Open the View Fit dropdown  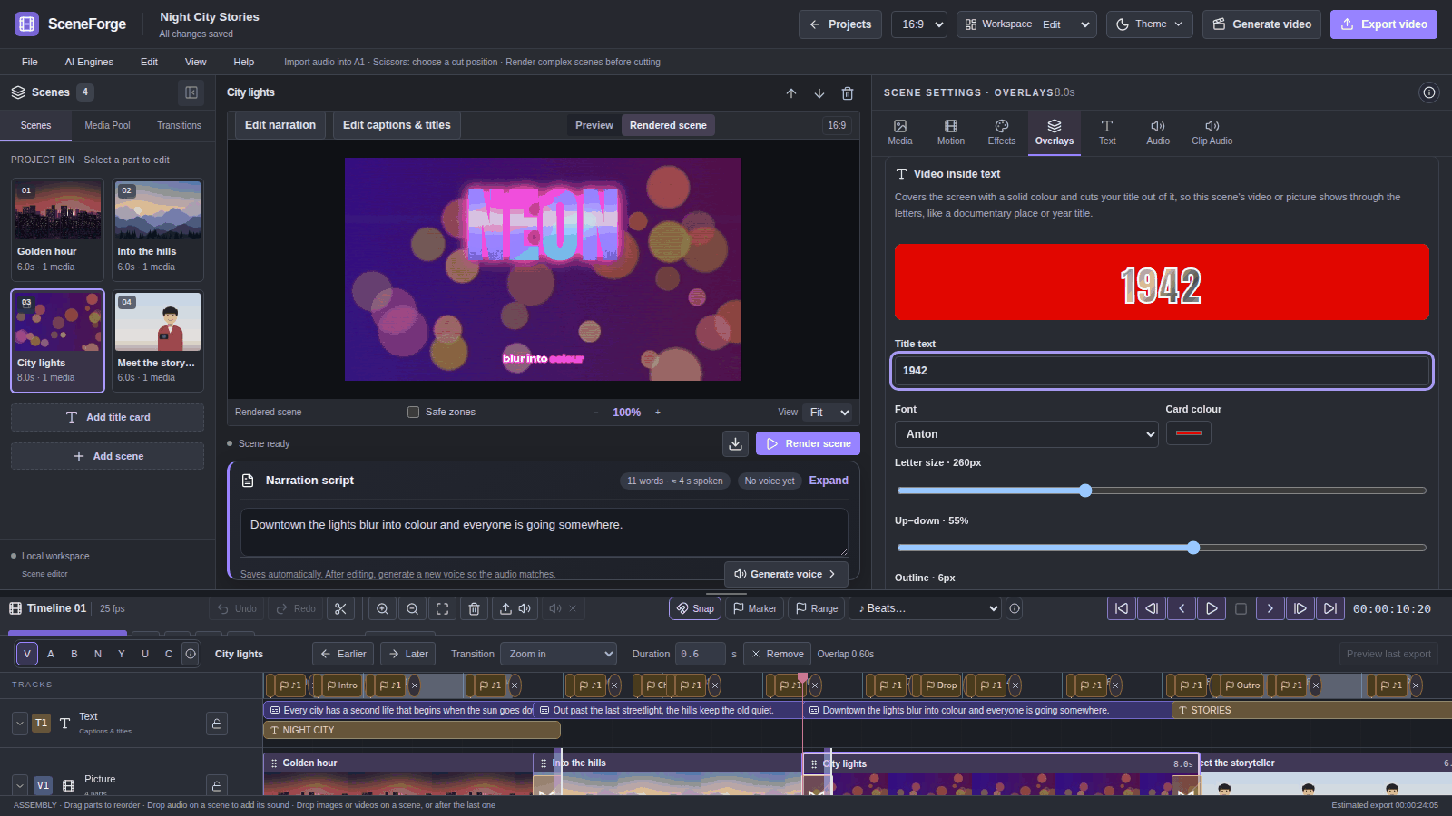(829, 412)
